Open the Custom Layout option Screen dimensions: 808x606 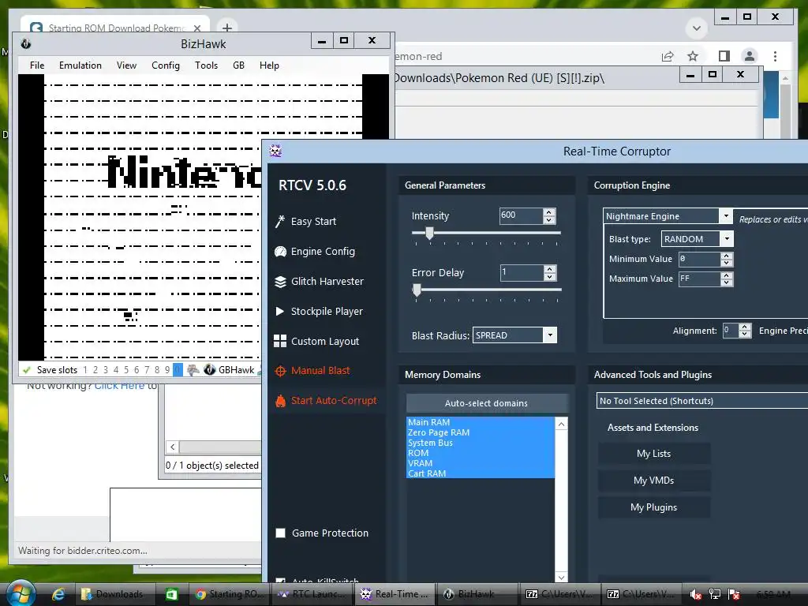pyautogui.click(x=316, y=341)
